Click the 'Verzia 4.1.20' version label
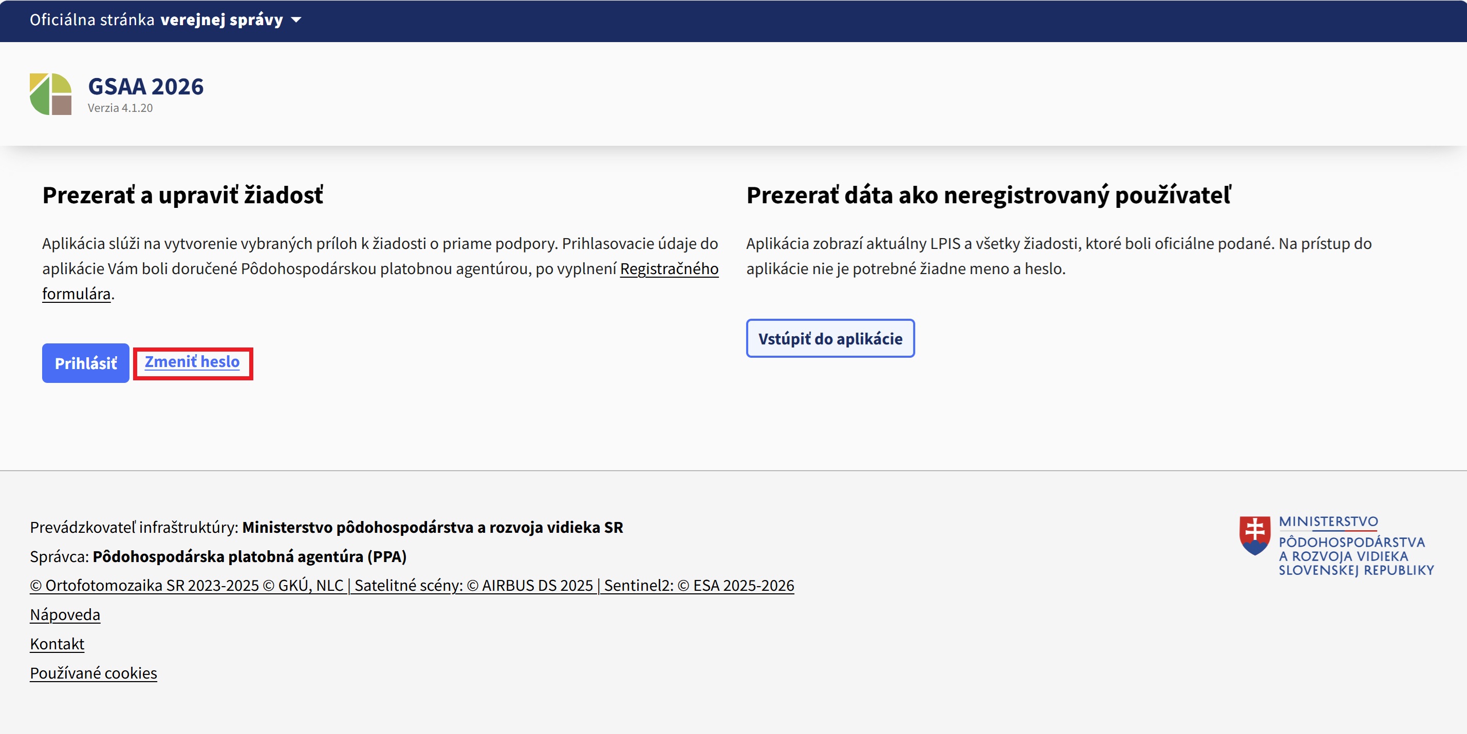This screenshot has width=1467, height=734. [120, 108]
